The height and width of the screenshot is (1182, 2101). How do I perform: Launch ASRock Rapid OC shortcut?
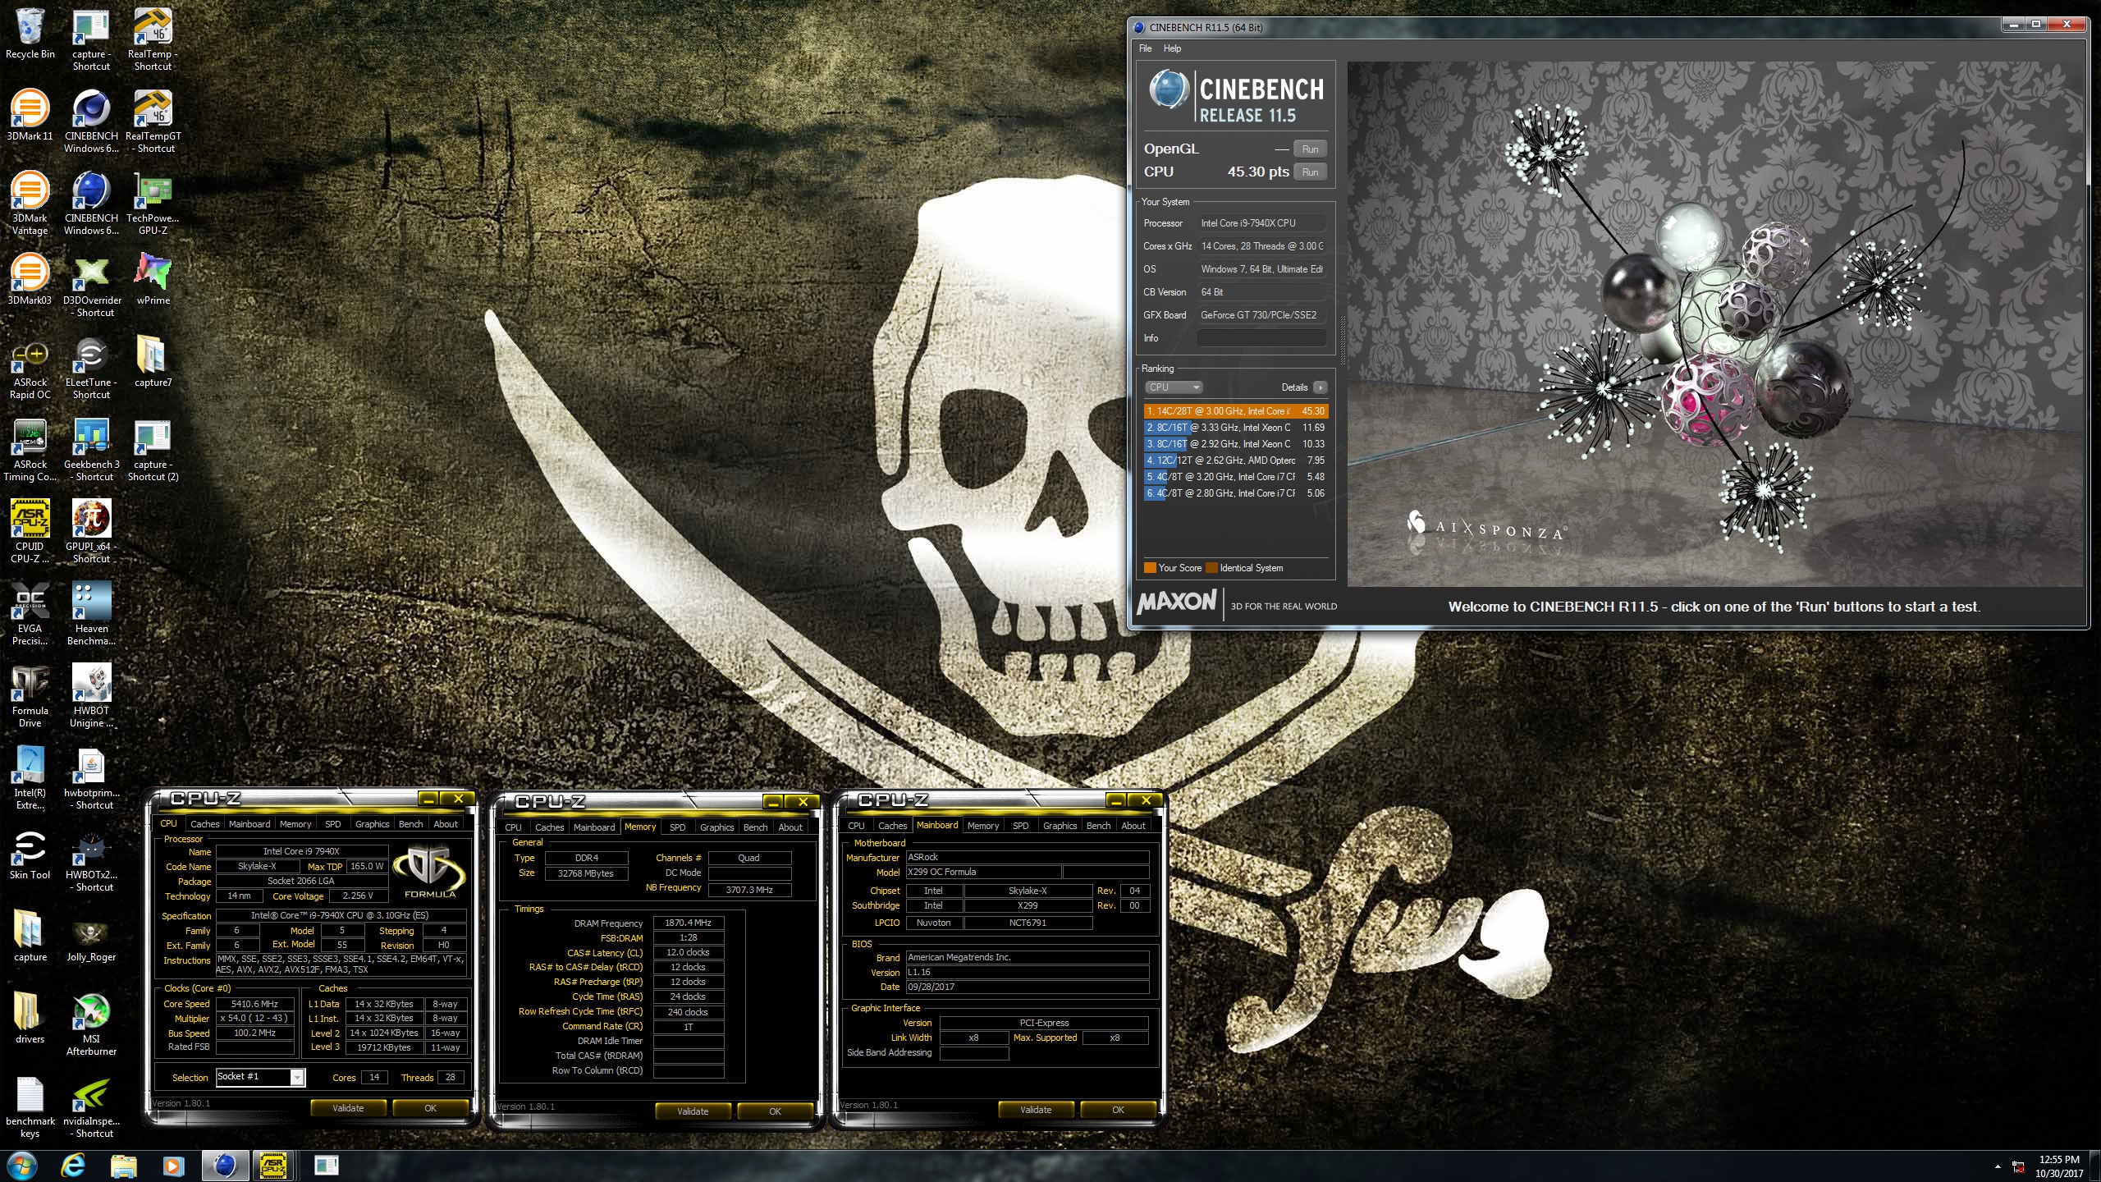point(30,368)
